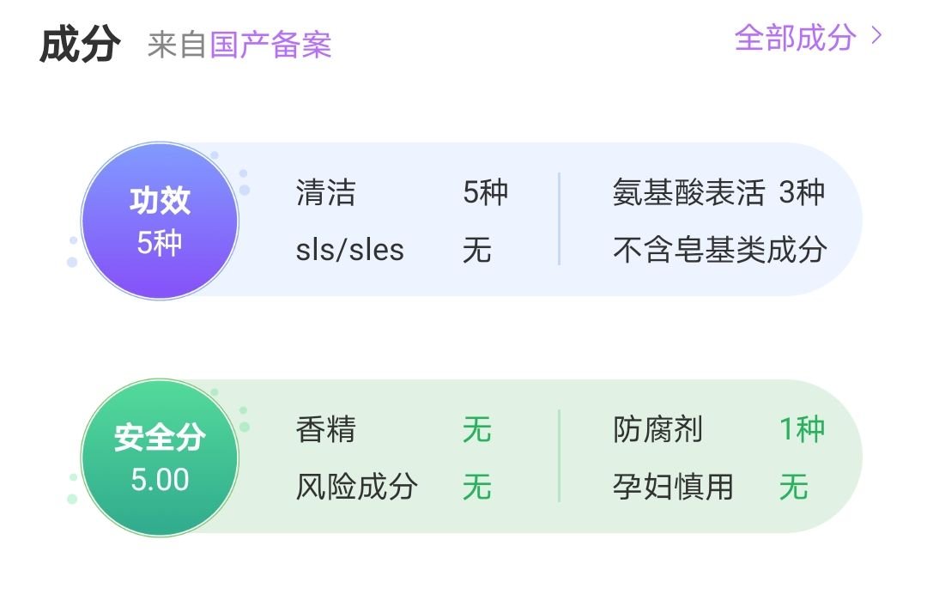927x600 pixels.
Task: Tap the green 无 beside 孕妇慎用
Action: (794, 487)
